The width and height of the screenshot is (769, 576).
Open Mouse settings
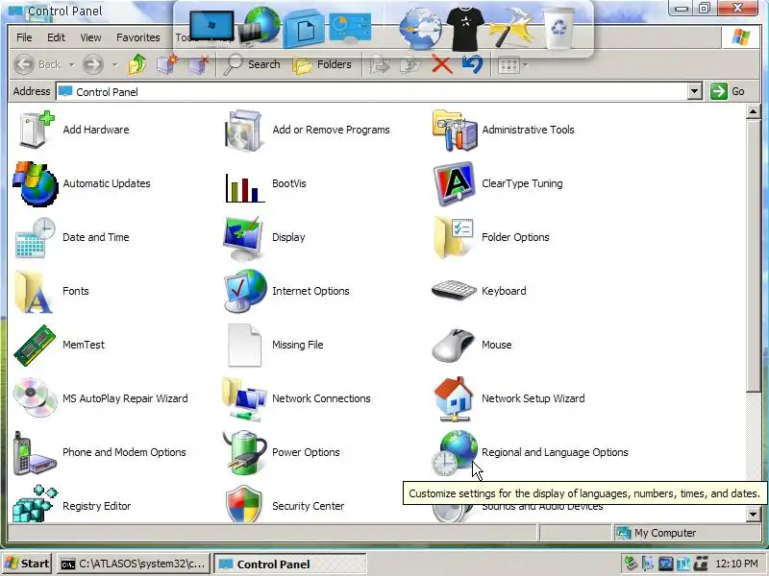pyautogui.click(x=472, y=346)
